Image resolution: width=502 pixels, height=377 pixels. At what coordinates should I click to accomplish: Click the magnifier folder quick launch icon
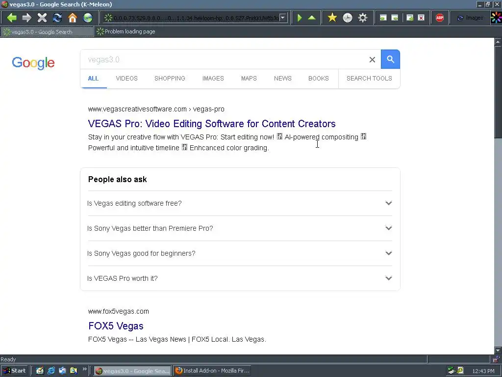(x=74, y=371)
